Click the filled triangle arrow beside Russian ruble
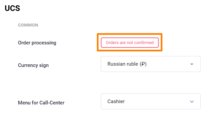 (x=192, y=64)
